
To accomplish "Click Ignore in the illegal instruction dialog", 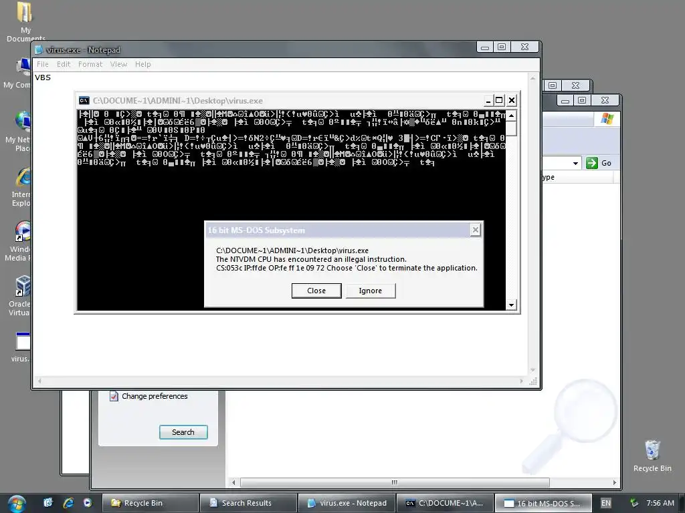I will pyautogui.click(x=371, y=291).
